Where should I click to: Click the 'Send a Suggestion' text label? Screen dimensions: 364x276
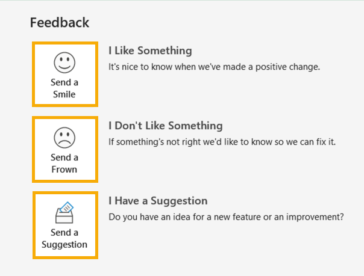pyautogui.click(x=64, y=239)
